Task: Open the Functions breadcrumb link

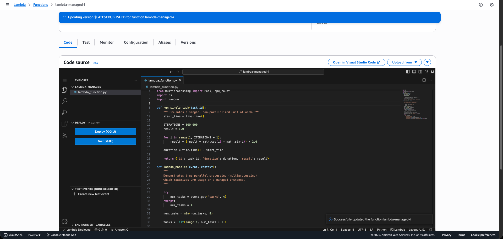Action: tap(40, 4)
